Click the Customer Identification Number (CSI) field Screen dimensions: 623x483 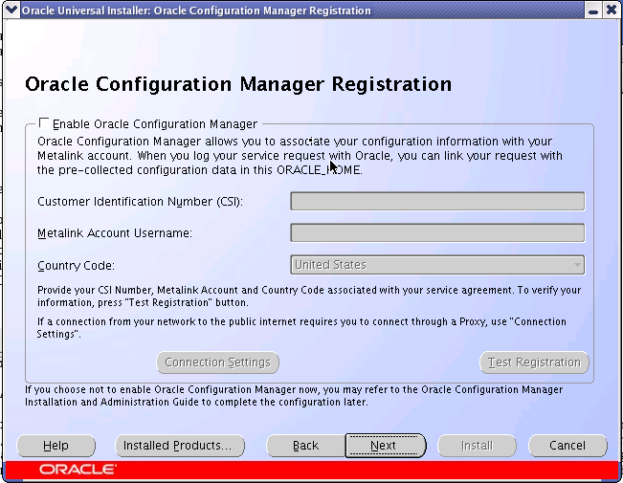coord(437,202)
